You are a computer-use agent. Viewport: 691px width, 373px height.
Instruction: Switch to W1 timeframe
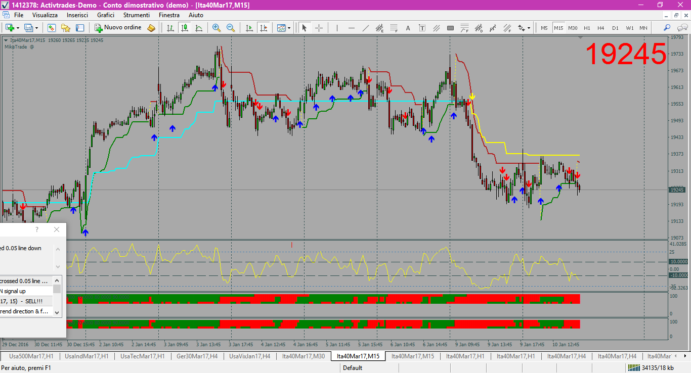click(x=629, y=28)
